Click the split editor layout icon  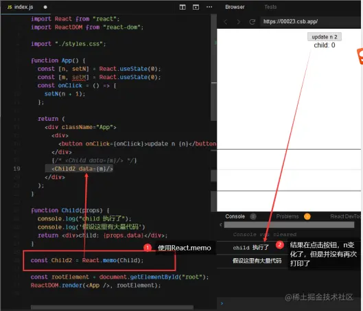[x=183, y=7]
